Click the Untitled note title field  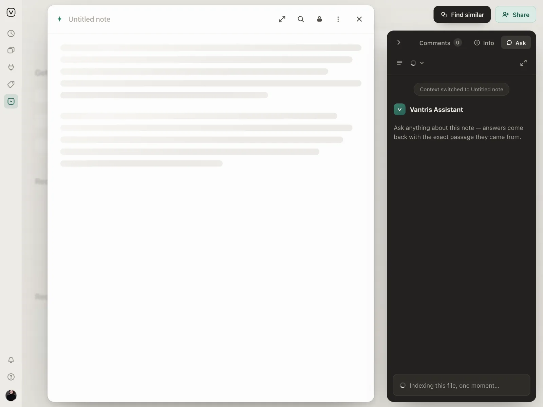point(89,19)
